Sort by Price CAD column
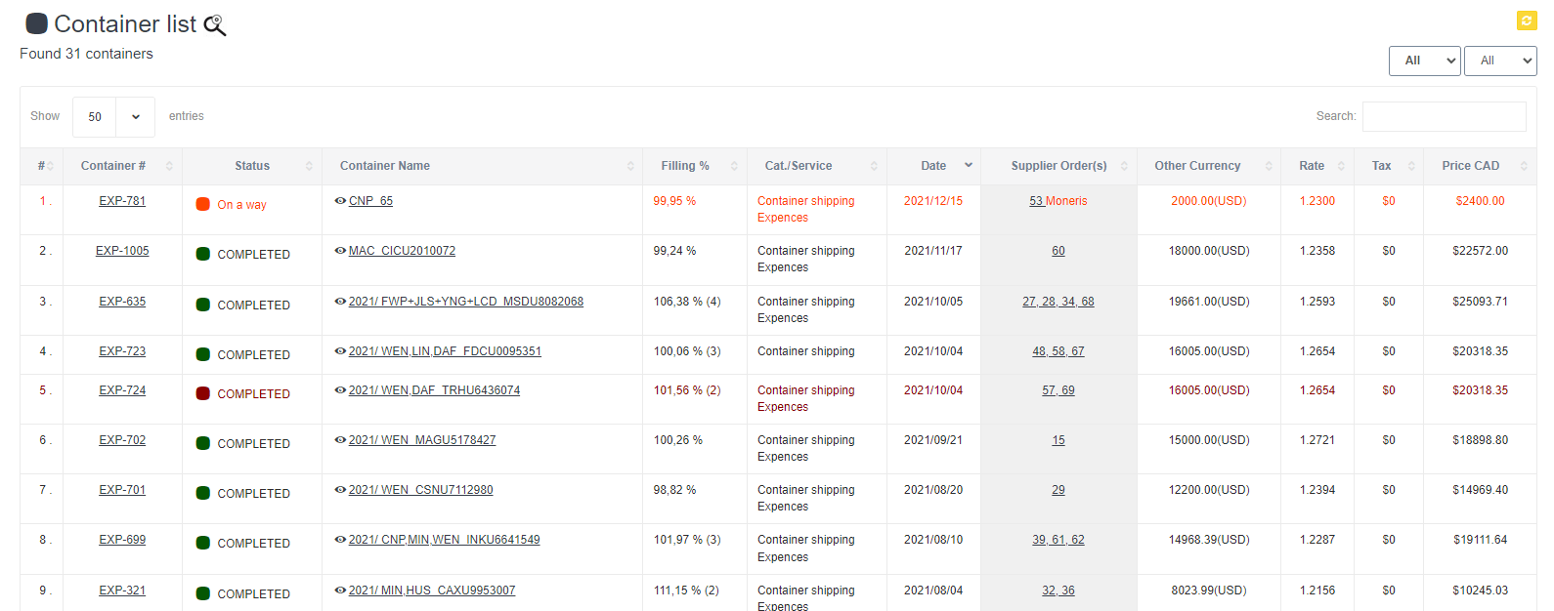Viewport: 1554px width, 611px height. tap(1480, 166)
